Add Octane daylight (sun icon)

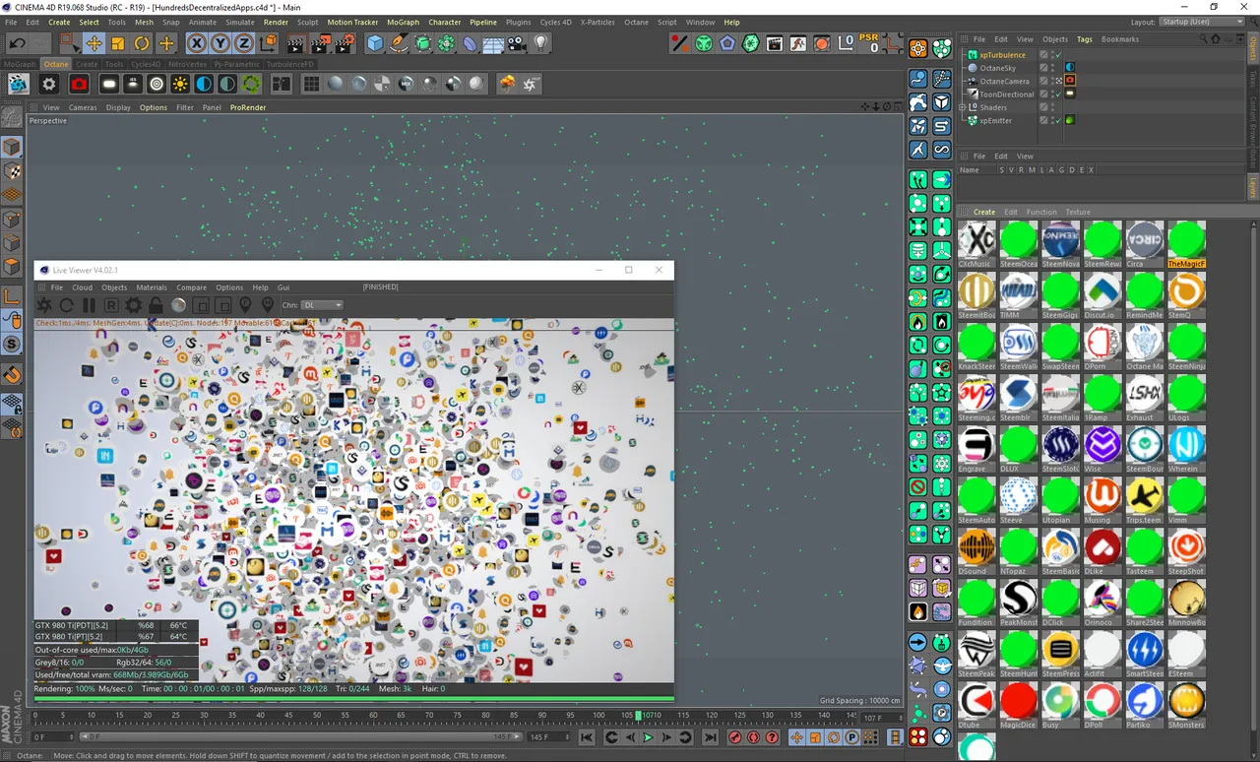click(x=180, y=85)
